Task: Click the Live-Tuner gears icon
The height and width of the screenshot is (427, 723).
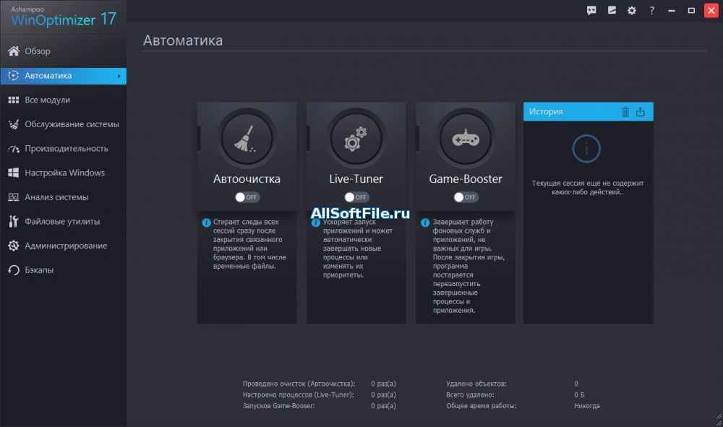Action: click(x=356, y=138)
